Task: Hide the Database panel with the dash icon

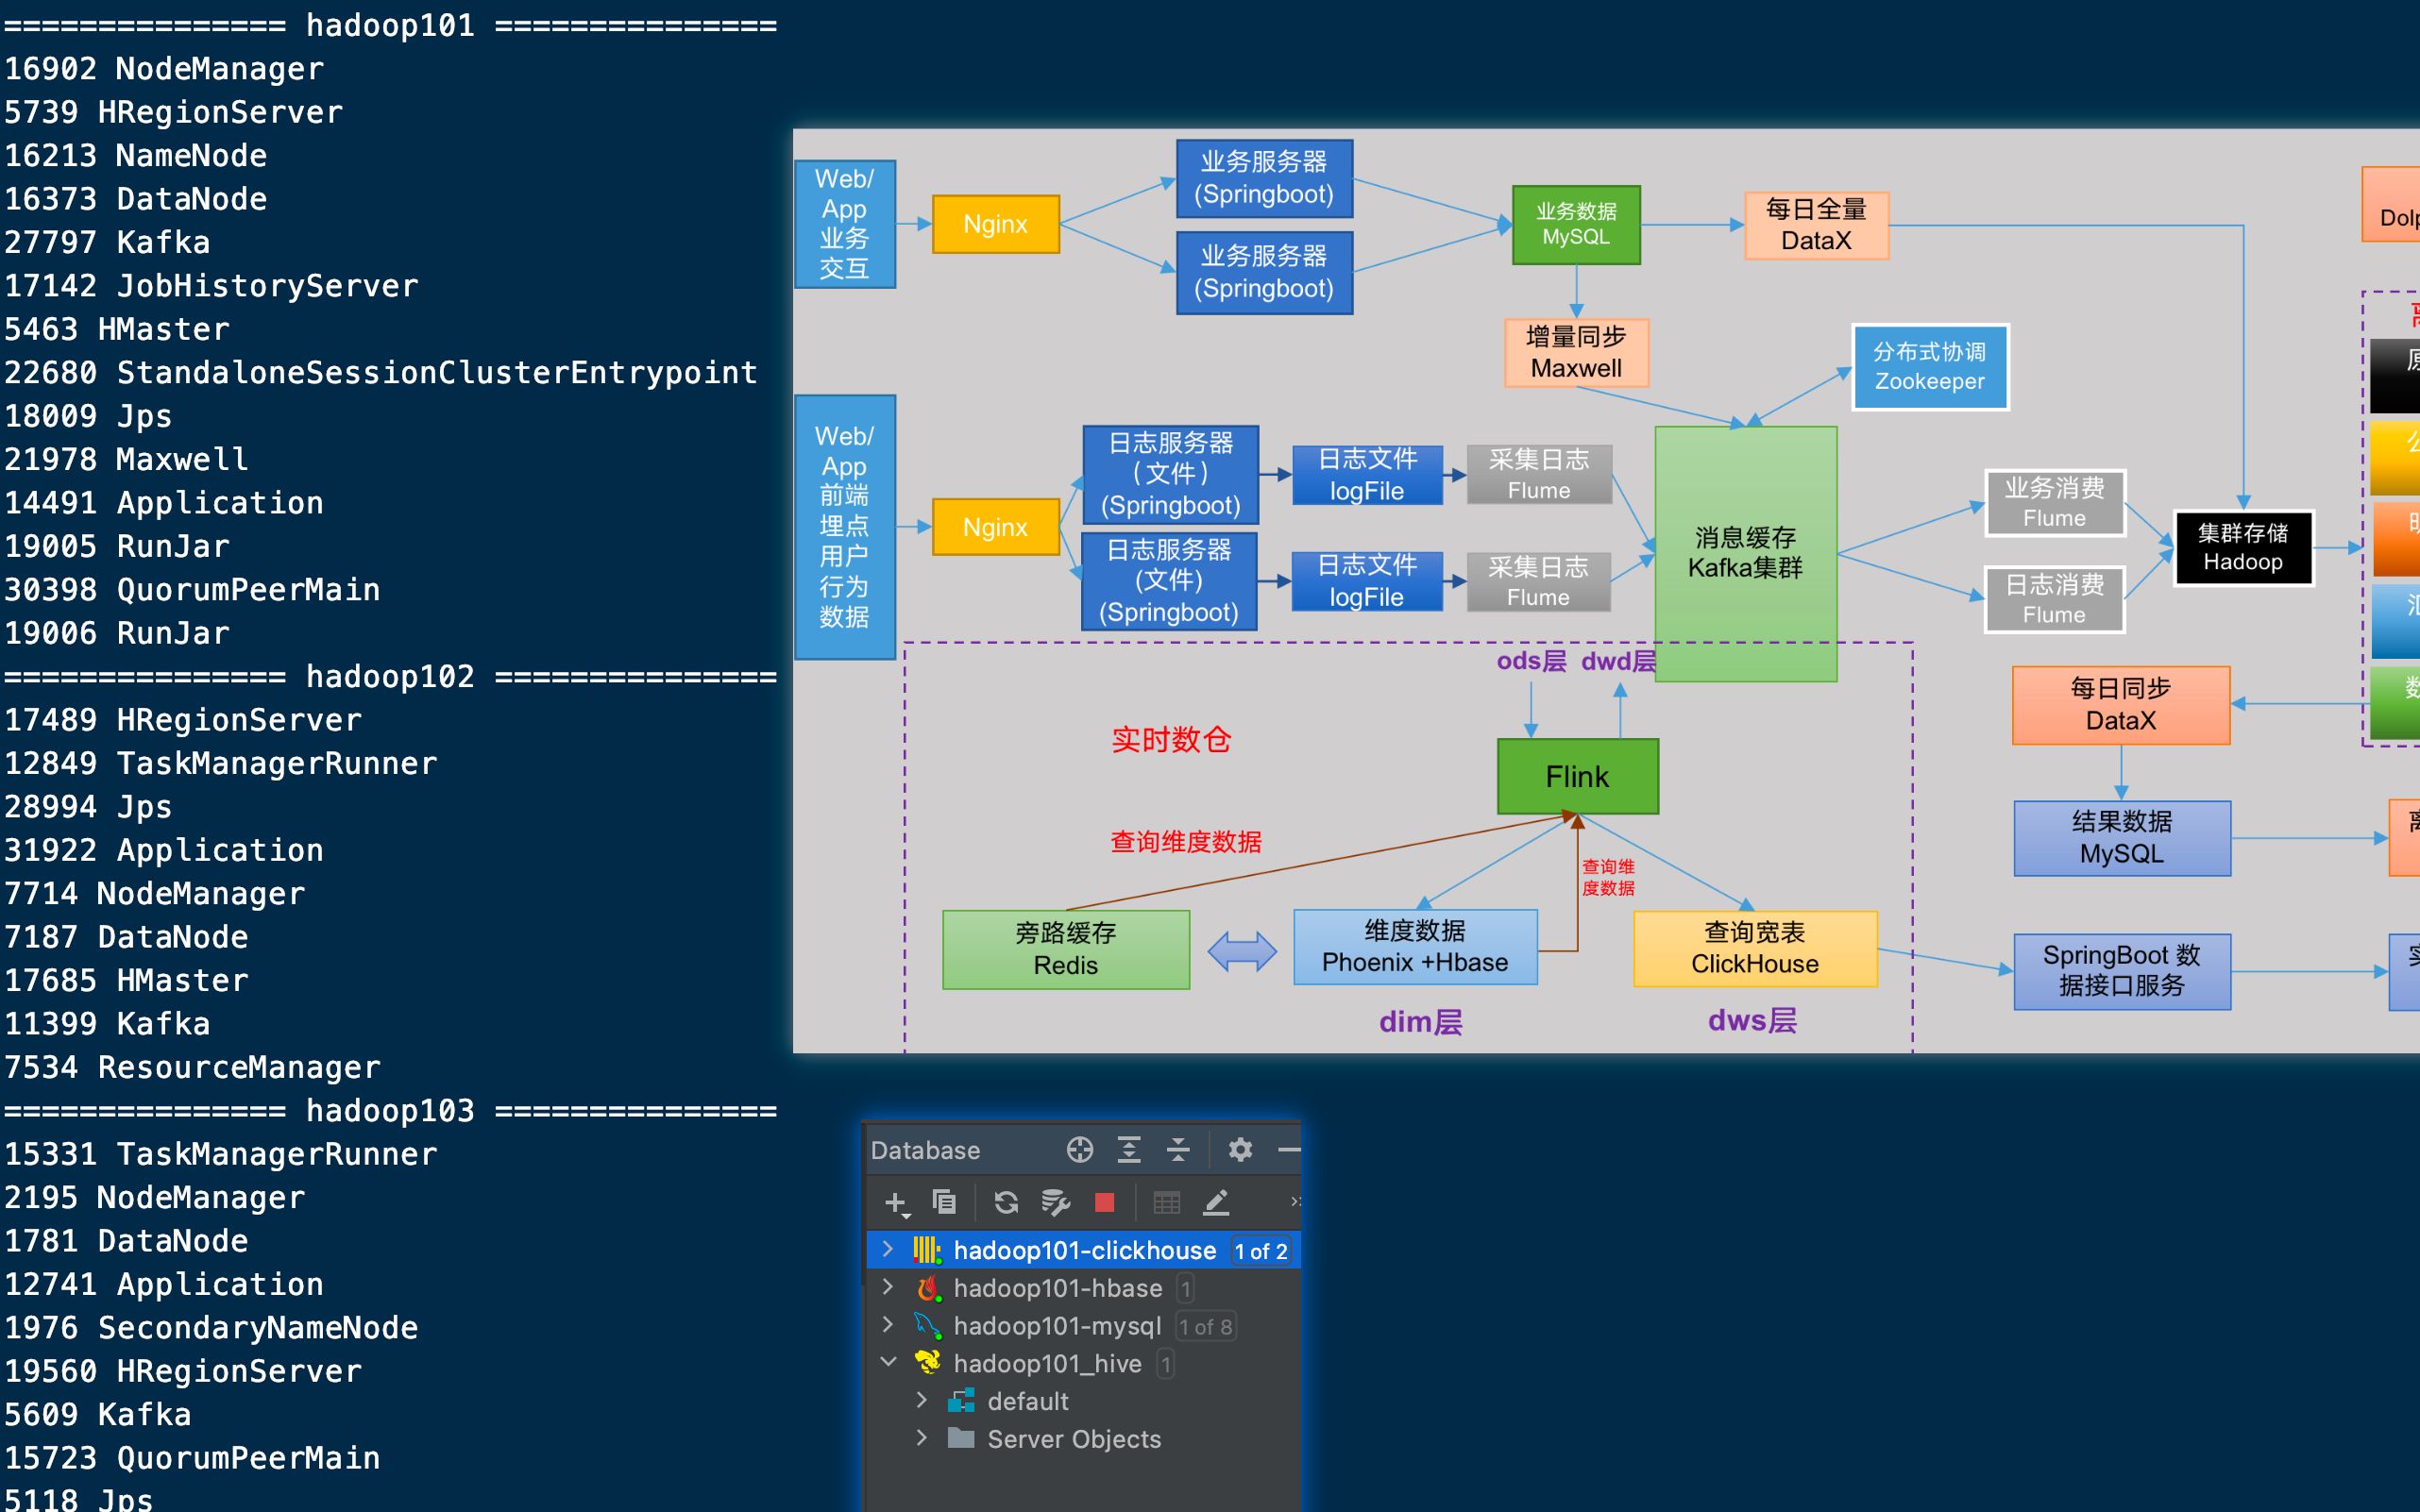Action: pos(1290,1150)
